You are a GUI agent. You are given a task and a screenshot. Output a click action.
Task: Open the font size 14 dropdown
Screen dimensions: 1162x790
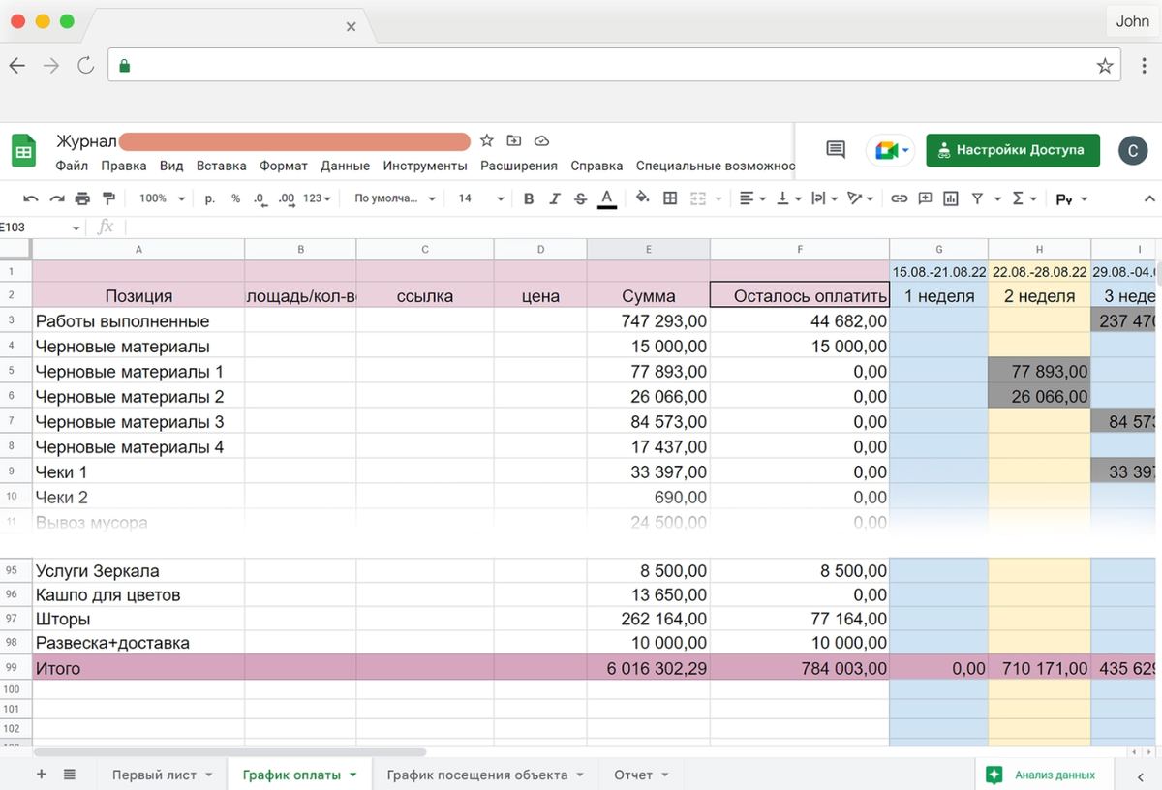pyautogui.click(x=481, y=198)
